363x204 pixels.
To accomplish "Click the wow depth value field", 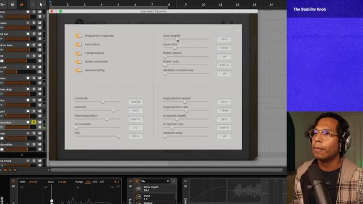I will [224, 39].
